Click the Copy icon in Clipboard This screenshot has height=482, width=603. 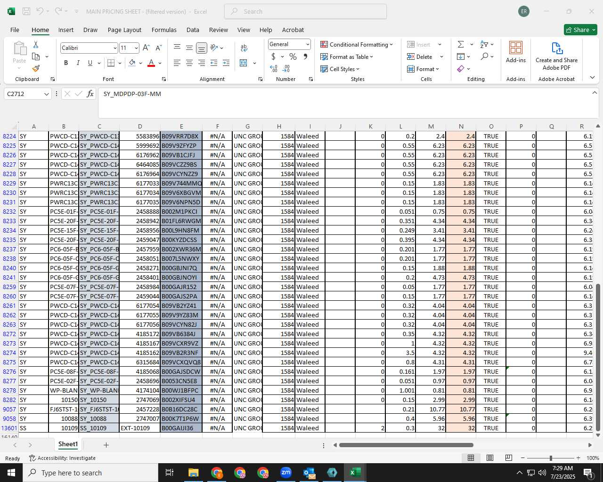pyautogui.click(x=36, y=56)
